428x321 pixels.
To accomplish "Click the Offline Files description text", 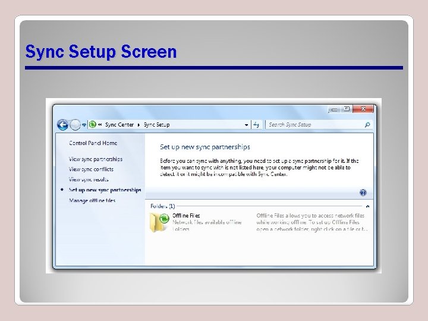I will [x=311, y=222].
